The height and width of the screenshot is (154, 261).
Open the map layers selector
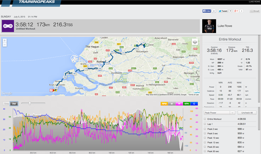click(x=195, y=42)
